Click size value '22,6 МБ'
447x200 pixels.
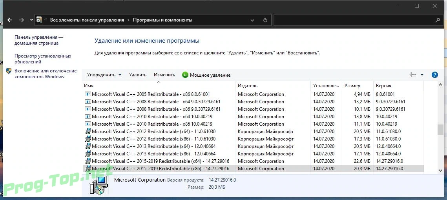362,161
